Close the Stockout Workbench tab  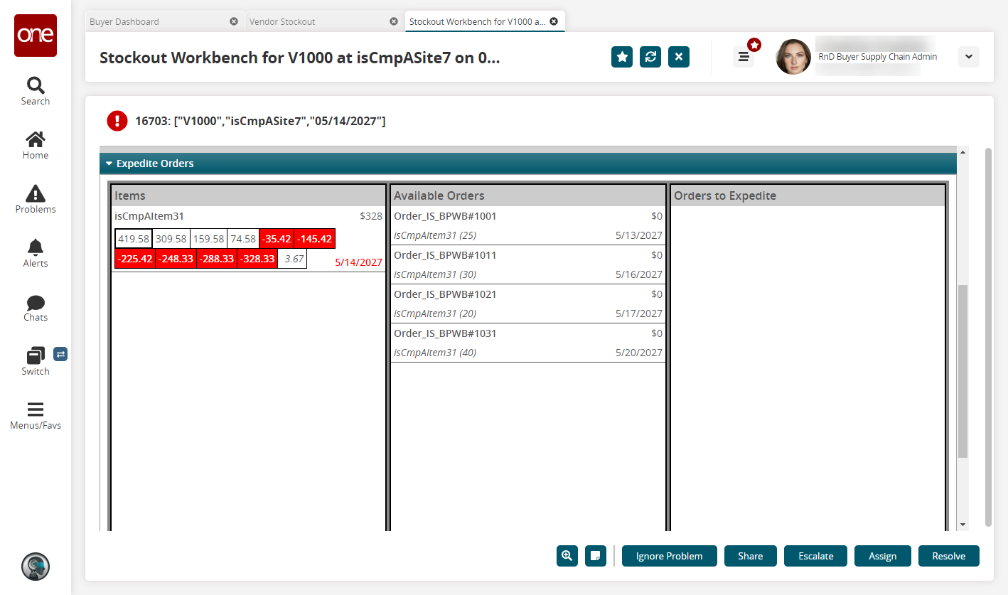(x=554, y=21)
